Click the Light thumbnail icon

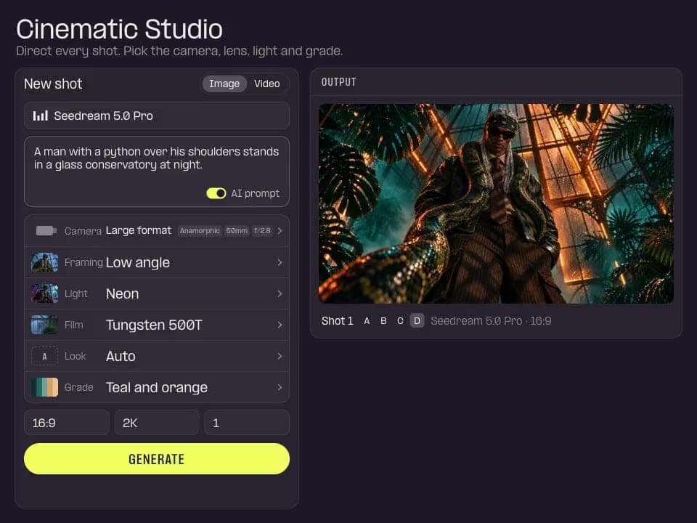44,293
